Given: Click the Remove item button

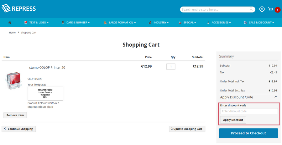Looking at the screenshot, I should coord(15,115).
